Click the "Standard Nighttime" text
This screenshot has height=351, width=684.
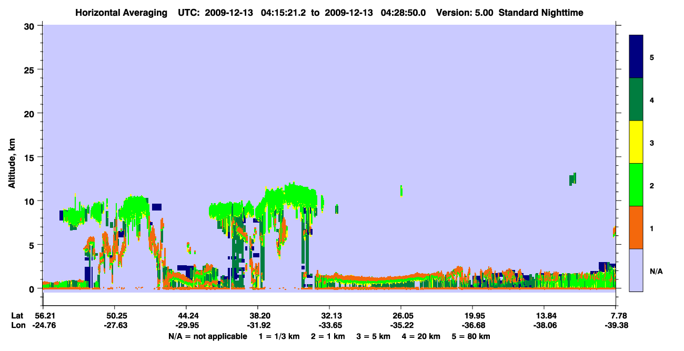tap(541, 13)
